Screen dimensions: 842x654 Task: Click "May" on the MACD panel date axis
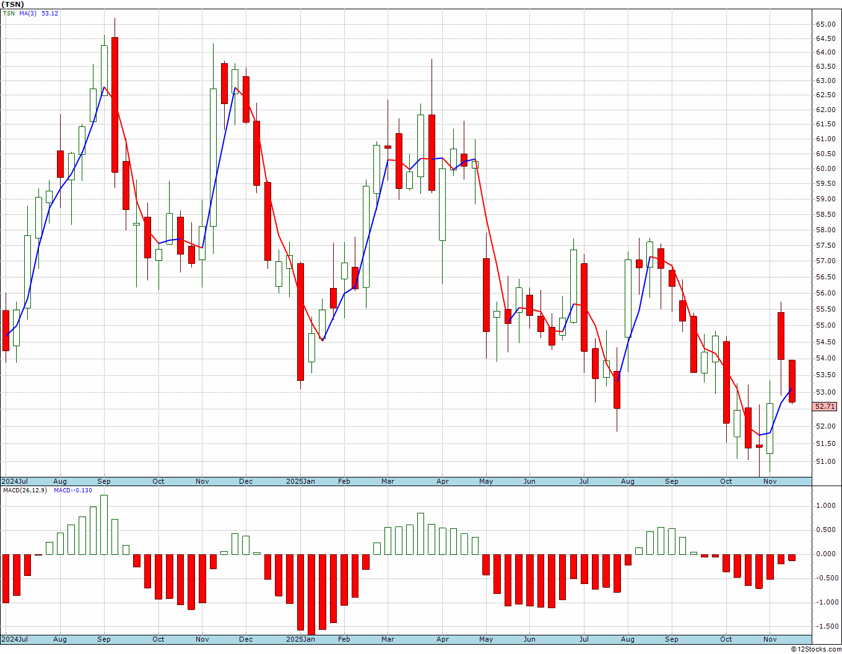click(x=486, y=639)
